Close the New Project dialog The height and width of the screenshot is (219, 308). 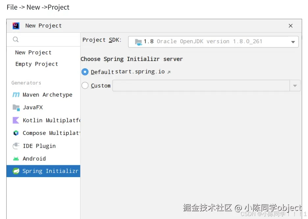pyautogui.click(x=291, y=26)
